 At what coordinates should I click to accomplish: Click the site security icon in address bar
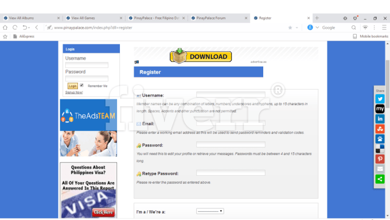point(49,28)
